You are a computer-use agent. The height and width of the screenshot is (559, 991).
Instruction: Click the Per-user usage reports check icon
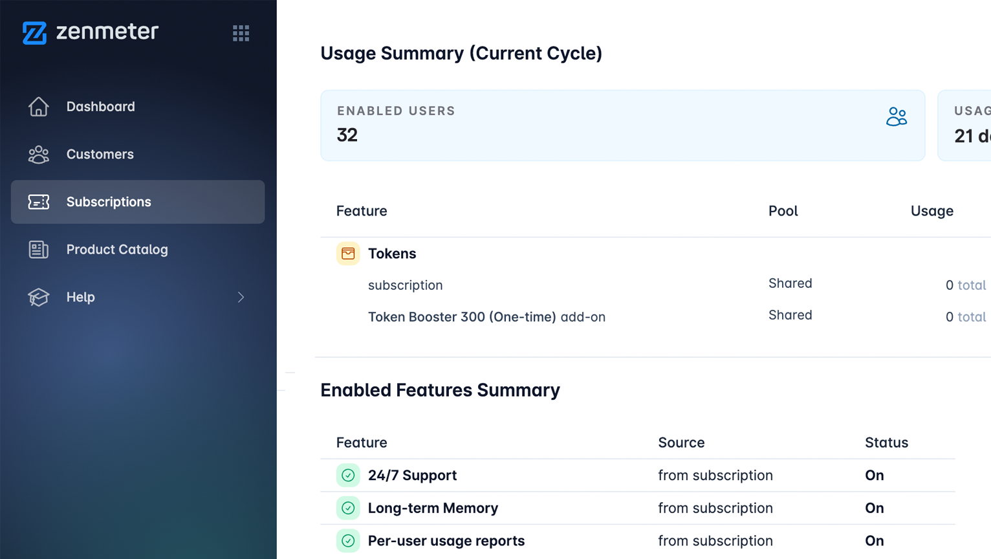tap(348, 541)
